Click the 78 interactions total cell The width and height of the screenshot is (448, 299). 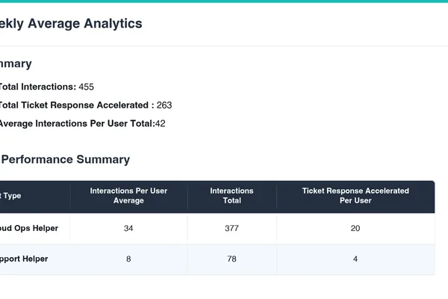(231, 259)
